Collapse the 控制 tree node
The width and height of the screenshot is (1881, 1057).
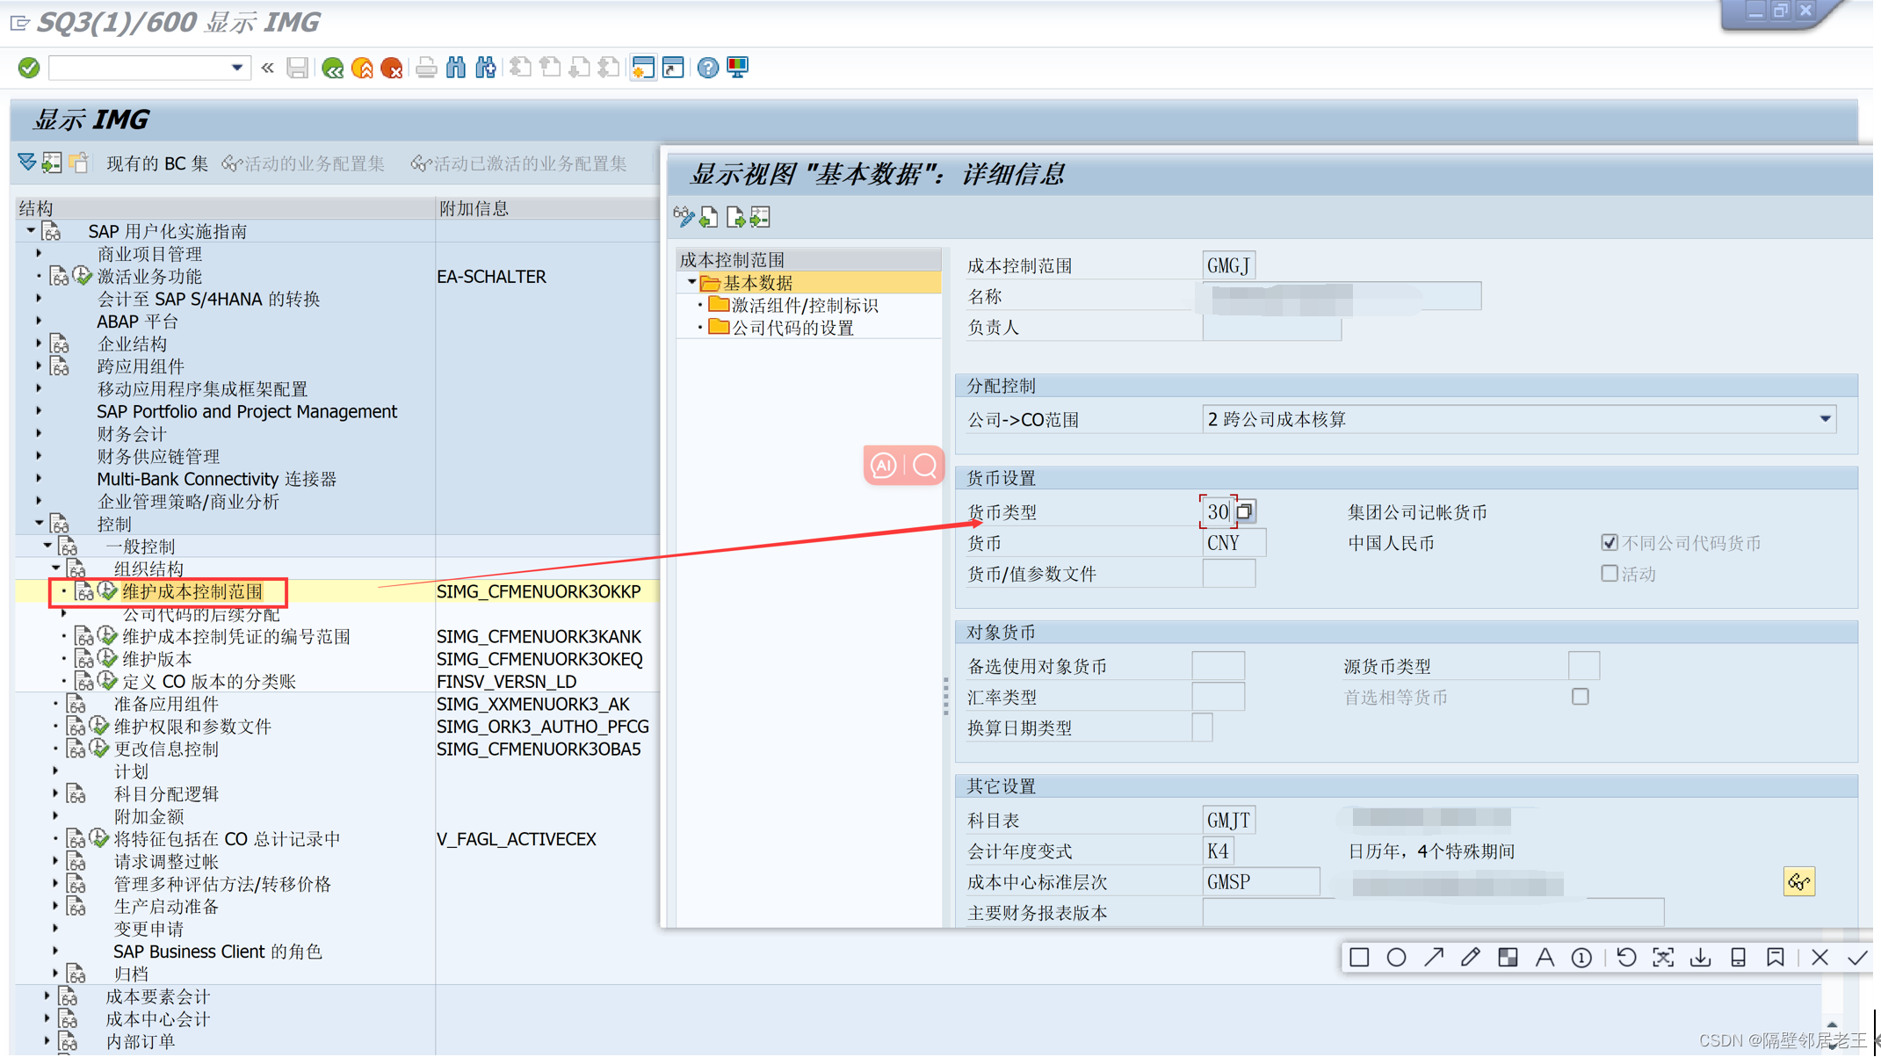(x=40, y=523)
